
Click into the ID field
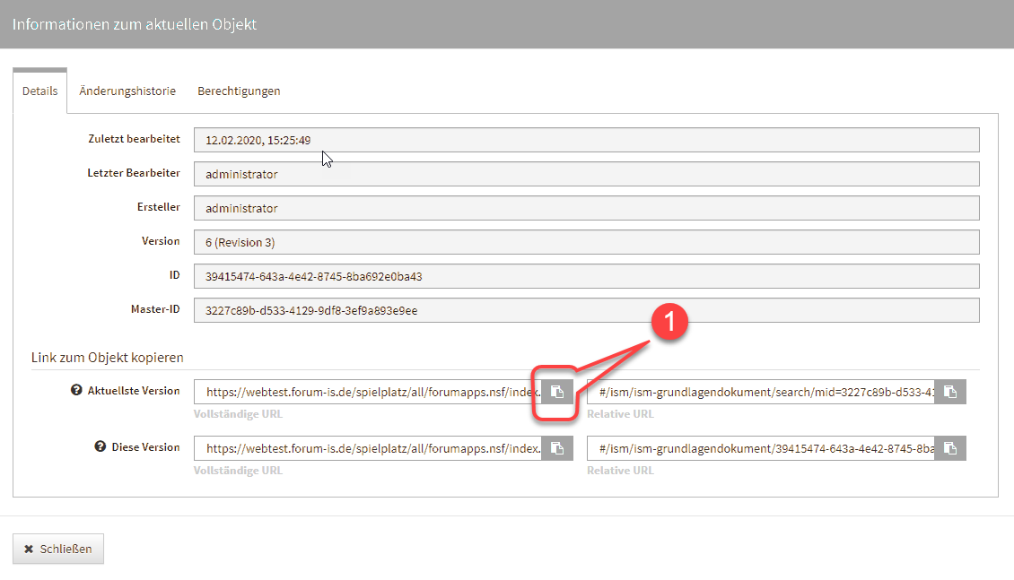pyautogui.click(x=586, y=276)
